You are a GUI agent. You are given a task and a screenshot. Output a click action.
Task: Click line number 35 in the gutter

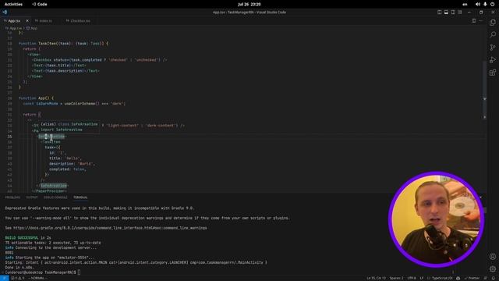[9, 137]
